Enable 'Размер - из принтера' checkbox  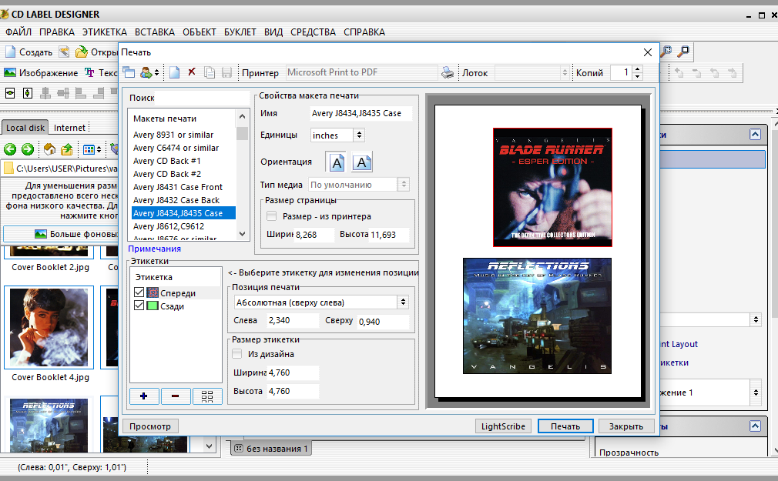coord(271,215)
